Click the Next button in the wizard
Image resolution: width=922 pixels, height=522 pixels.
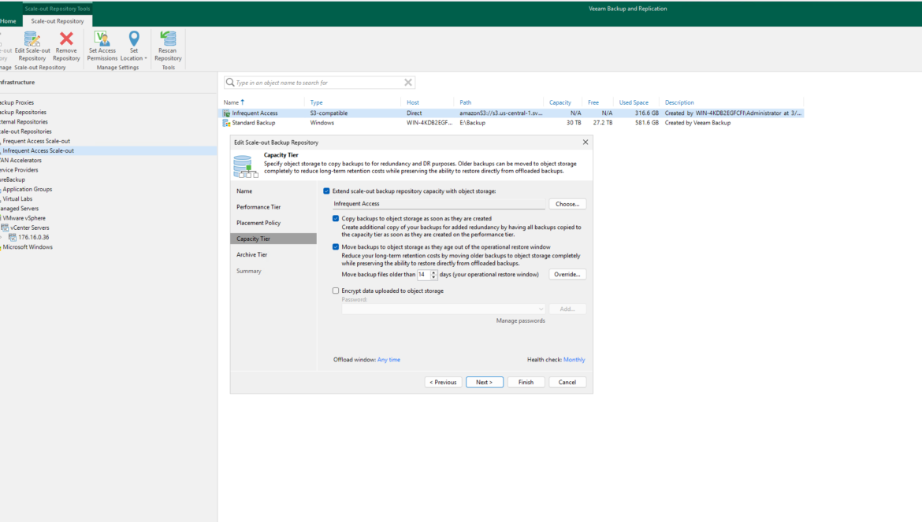tap(485, 383)
